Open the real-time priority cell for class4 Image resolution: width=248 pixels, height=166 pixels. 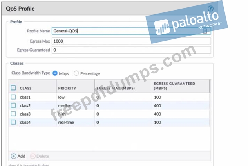coord(74,122)
